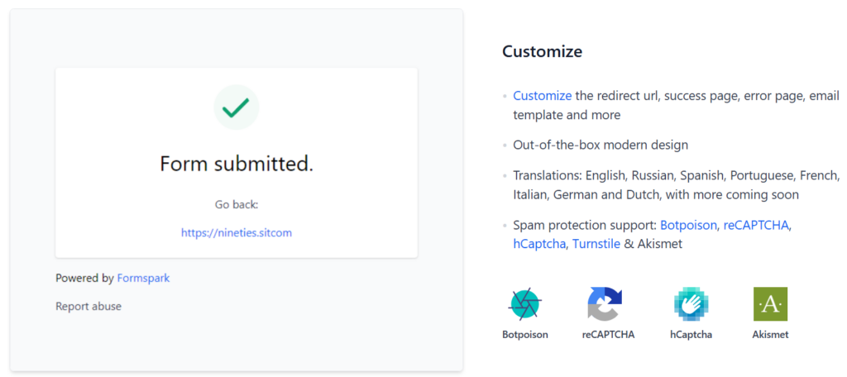Click the Akismet label under icon
The image size is (847, 377).
tap(770, 334)
